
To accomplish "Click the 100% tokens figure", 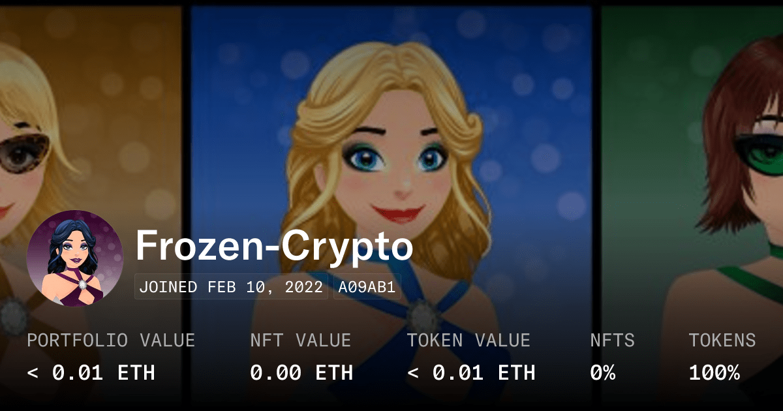I will (x=714, y=373).
